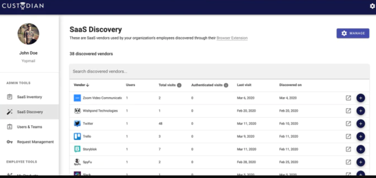376x178 pixels.
Task: Click the Discovered on column header
Action: click(290, 85)
